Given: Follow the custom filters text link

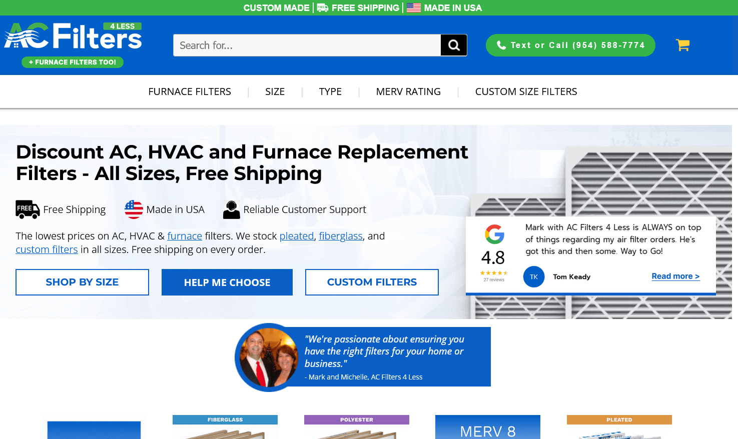Looking at the screenshot, I should click(47, 249).
